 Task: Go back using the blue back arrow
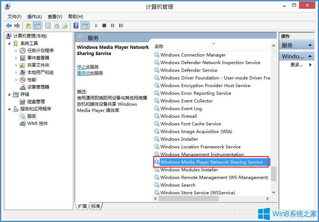click(9, 26)
